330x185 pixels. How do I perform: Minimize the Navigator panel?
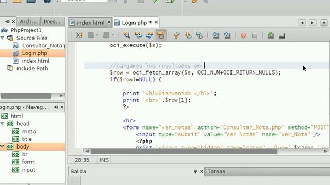point(56,107)
